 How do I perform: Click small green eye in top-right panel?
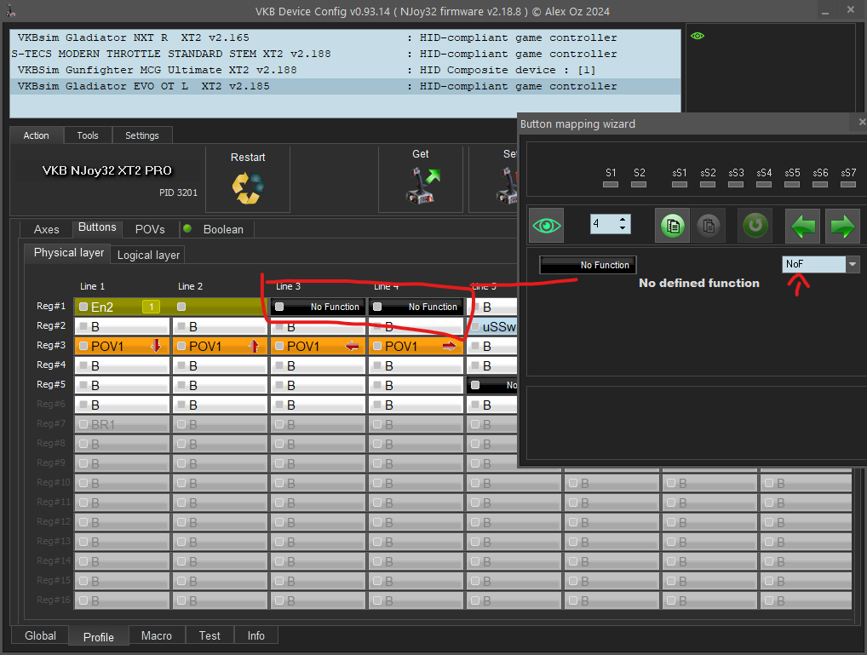point(698,36)
